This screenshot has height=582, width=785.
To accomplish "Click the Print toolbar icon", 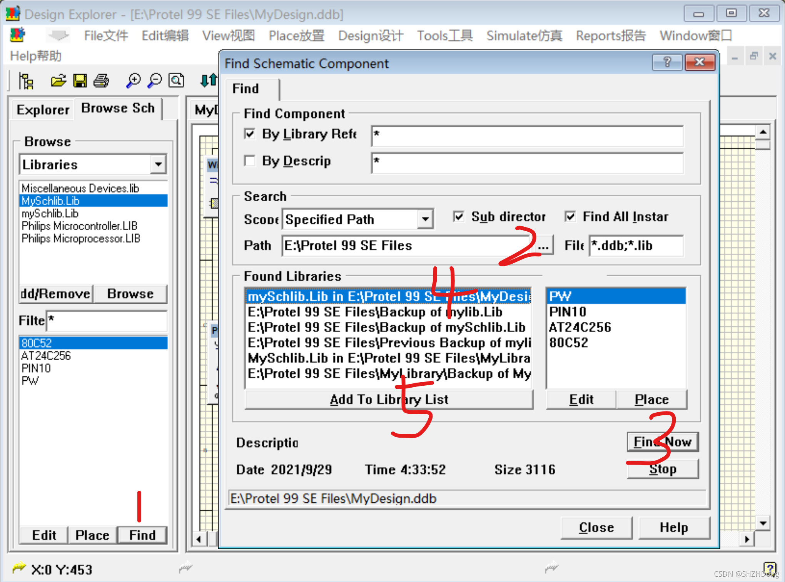I will coord(101,81).
